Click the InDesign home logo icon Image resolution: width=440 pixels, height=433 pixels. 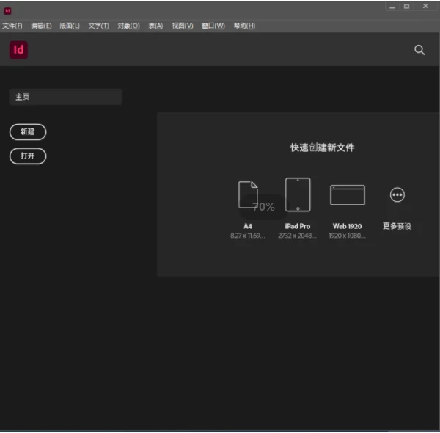(18, 50)
